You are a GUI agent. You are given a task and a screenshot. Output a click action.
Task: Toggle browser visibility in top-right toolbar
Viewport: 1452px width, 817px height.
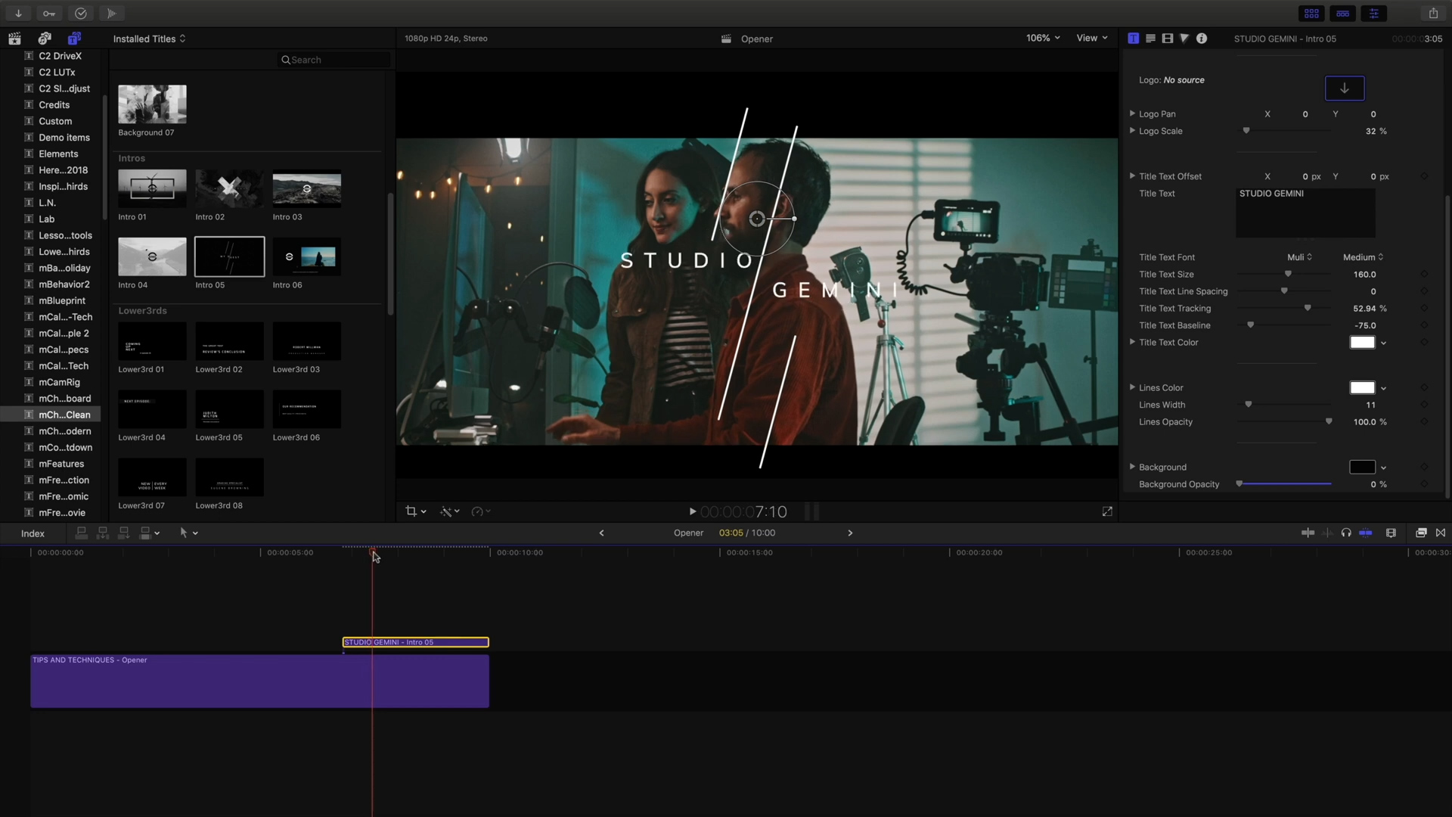point(1311,14)
